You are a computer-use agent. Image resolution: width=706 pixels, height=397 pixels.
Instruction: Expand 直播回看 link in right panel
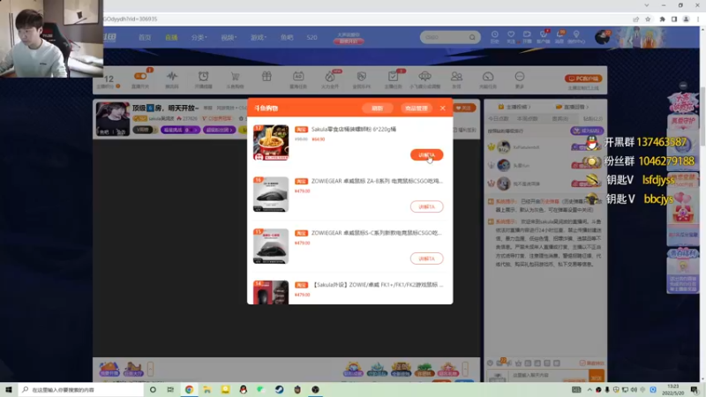pos(572,107)
